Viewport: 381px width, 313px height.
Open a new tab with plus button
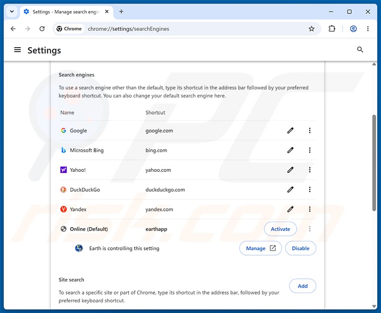point(121,12)
